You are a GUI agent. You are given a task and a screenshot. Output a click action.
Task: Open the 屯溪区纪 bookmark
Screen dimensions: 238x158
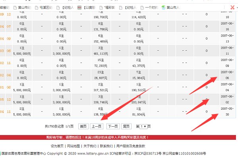(x=44, y=8)
